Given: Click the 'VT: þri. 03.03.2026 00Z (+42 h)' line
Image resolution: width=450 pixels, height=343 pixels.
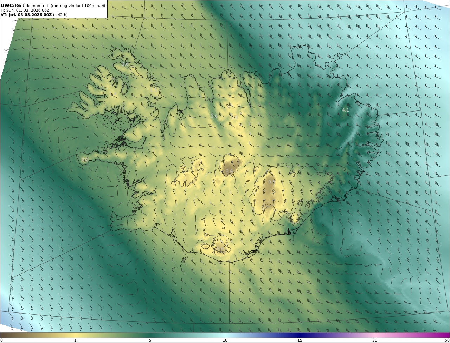Looking at the screenshot, I should (x=34, y=15).
